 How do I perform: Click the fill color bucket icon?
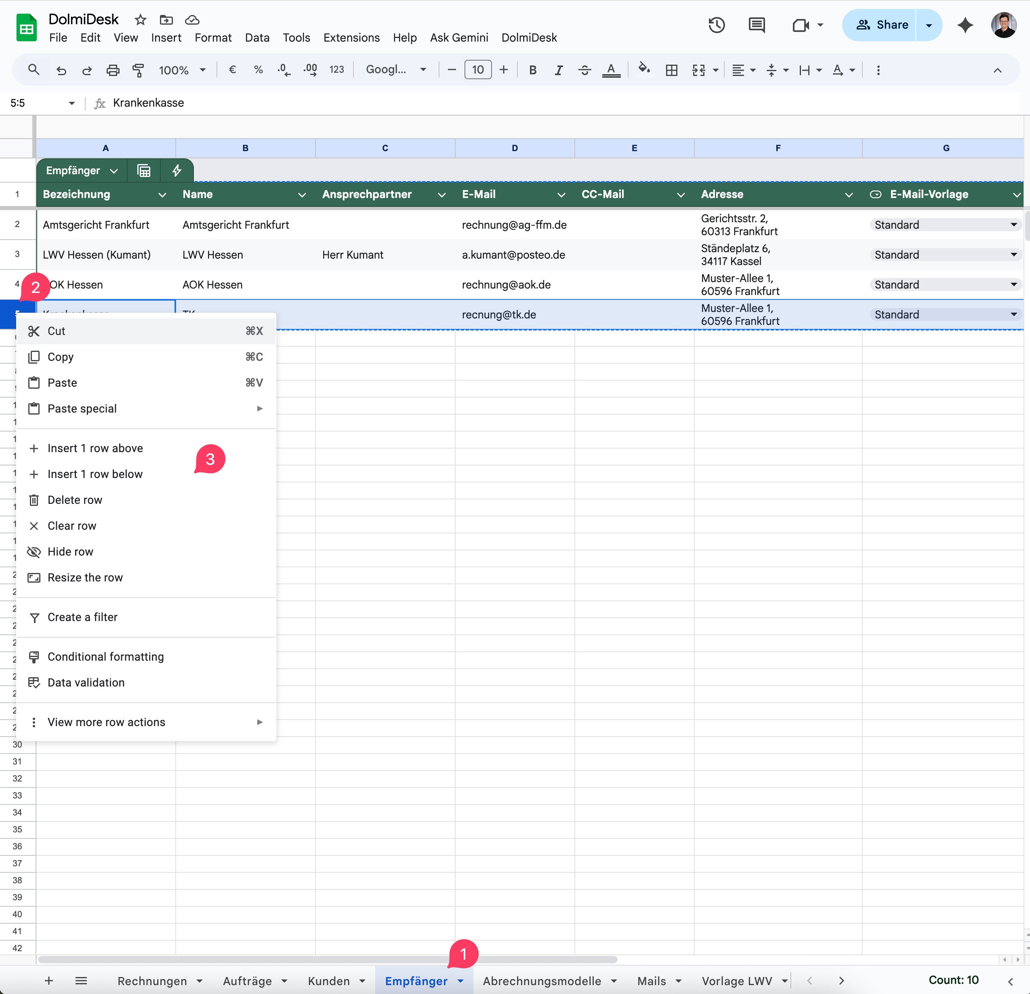(x=644, y=69)
